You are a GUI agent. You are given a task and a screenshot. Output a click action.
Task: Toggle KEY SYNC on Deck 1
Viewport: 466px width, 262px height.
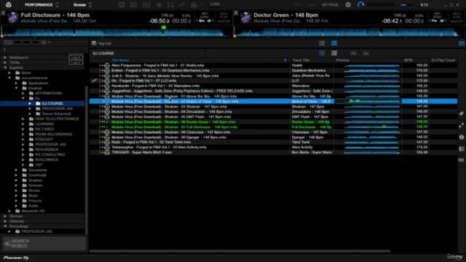(205, 15)
